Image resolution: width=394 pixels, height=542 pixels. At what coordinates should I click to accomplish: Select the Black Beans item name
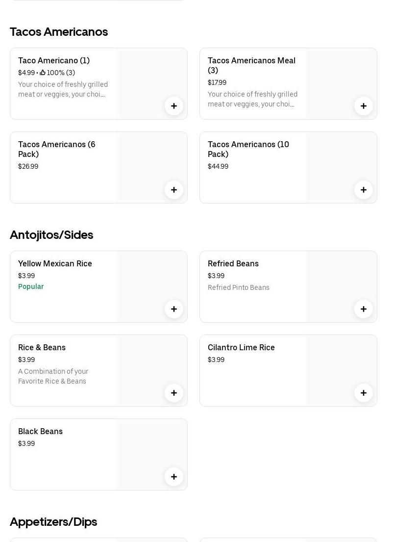pyautogui.click(x=40, y=431)
